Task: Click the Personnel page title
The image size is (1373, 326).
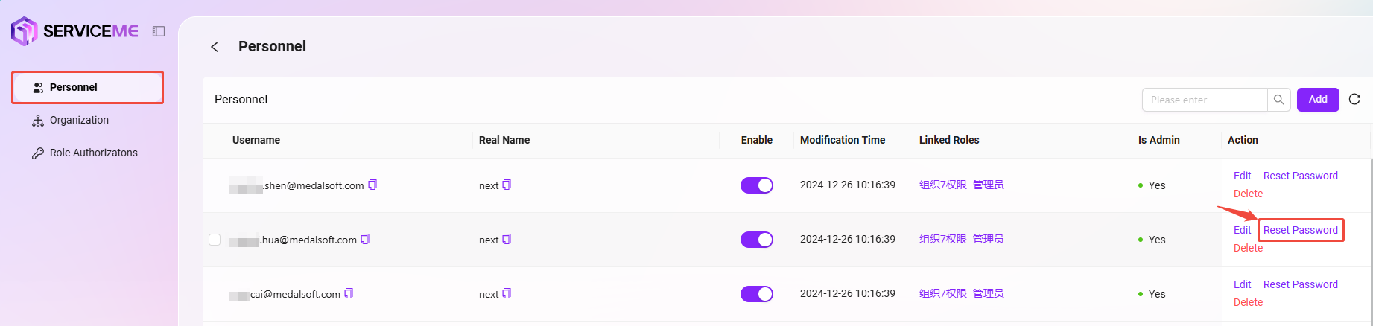Action: [272, 46]
